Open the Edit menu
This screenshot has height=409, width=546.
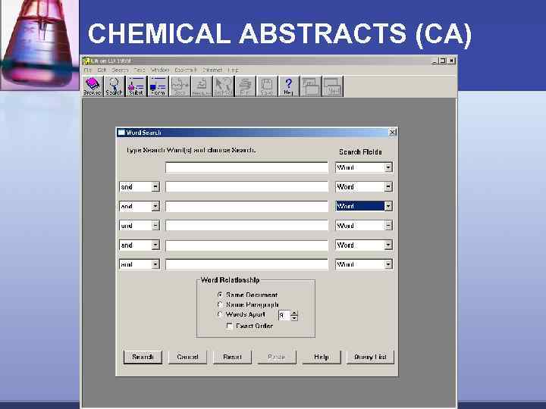[x=102, y=70]
